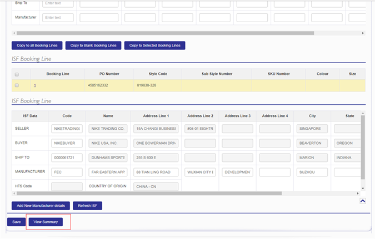375x239 pixels.
Task: Click Copy to all Booking Lines
Action: pos(37,45)
